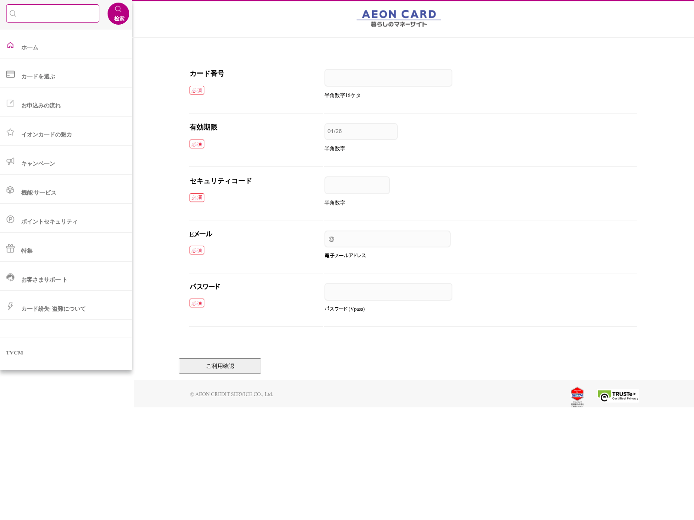Click the cube icon for 機能・サービス
This screenshot has width=694, height=520.
click(x=10, y=190)
